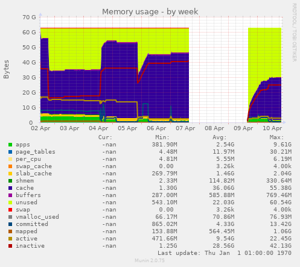Click the buffers legend color swatch
The height and width of the screenshot is (267, 300).
(x=10, y=195)
